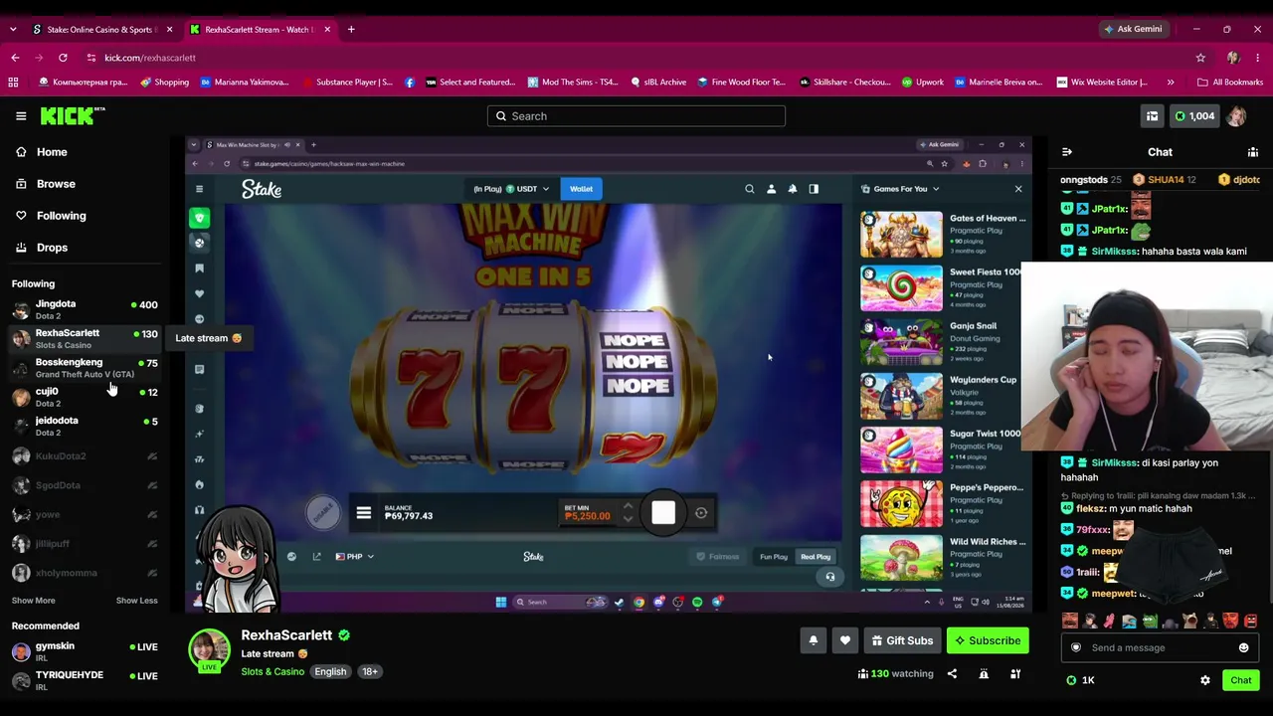The width and height of the screenshot is (1273, 716).
Task: Share the stream using the share icon
Action: click(x=952, y=674)
